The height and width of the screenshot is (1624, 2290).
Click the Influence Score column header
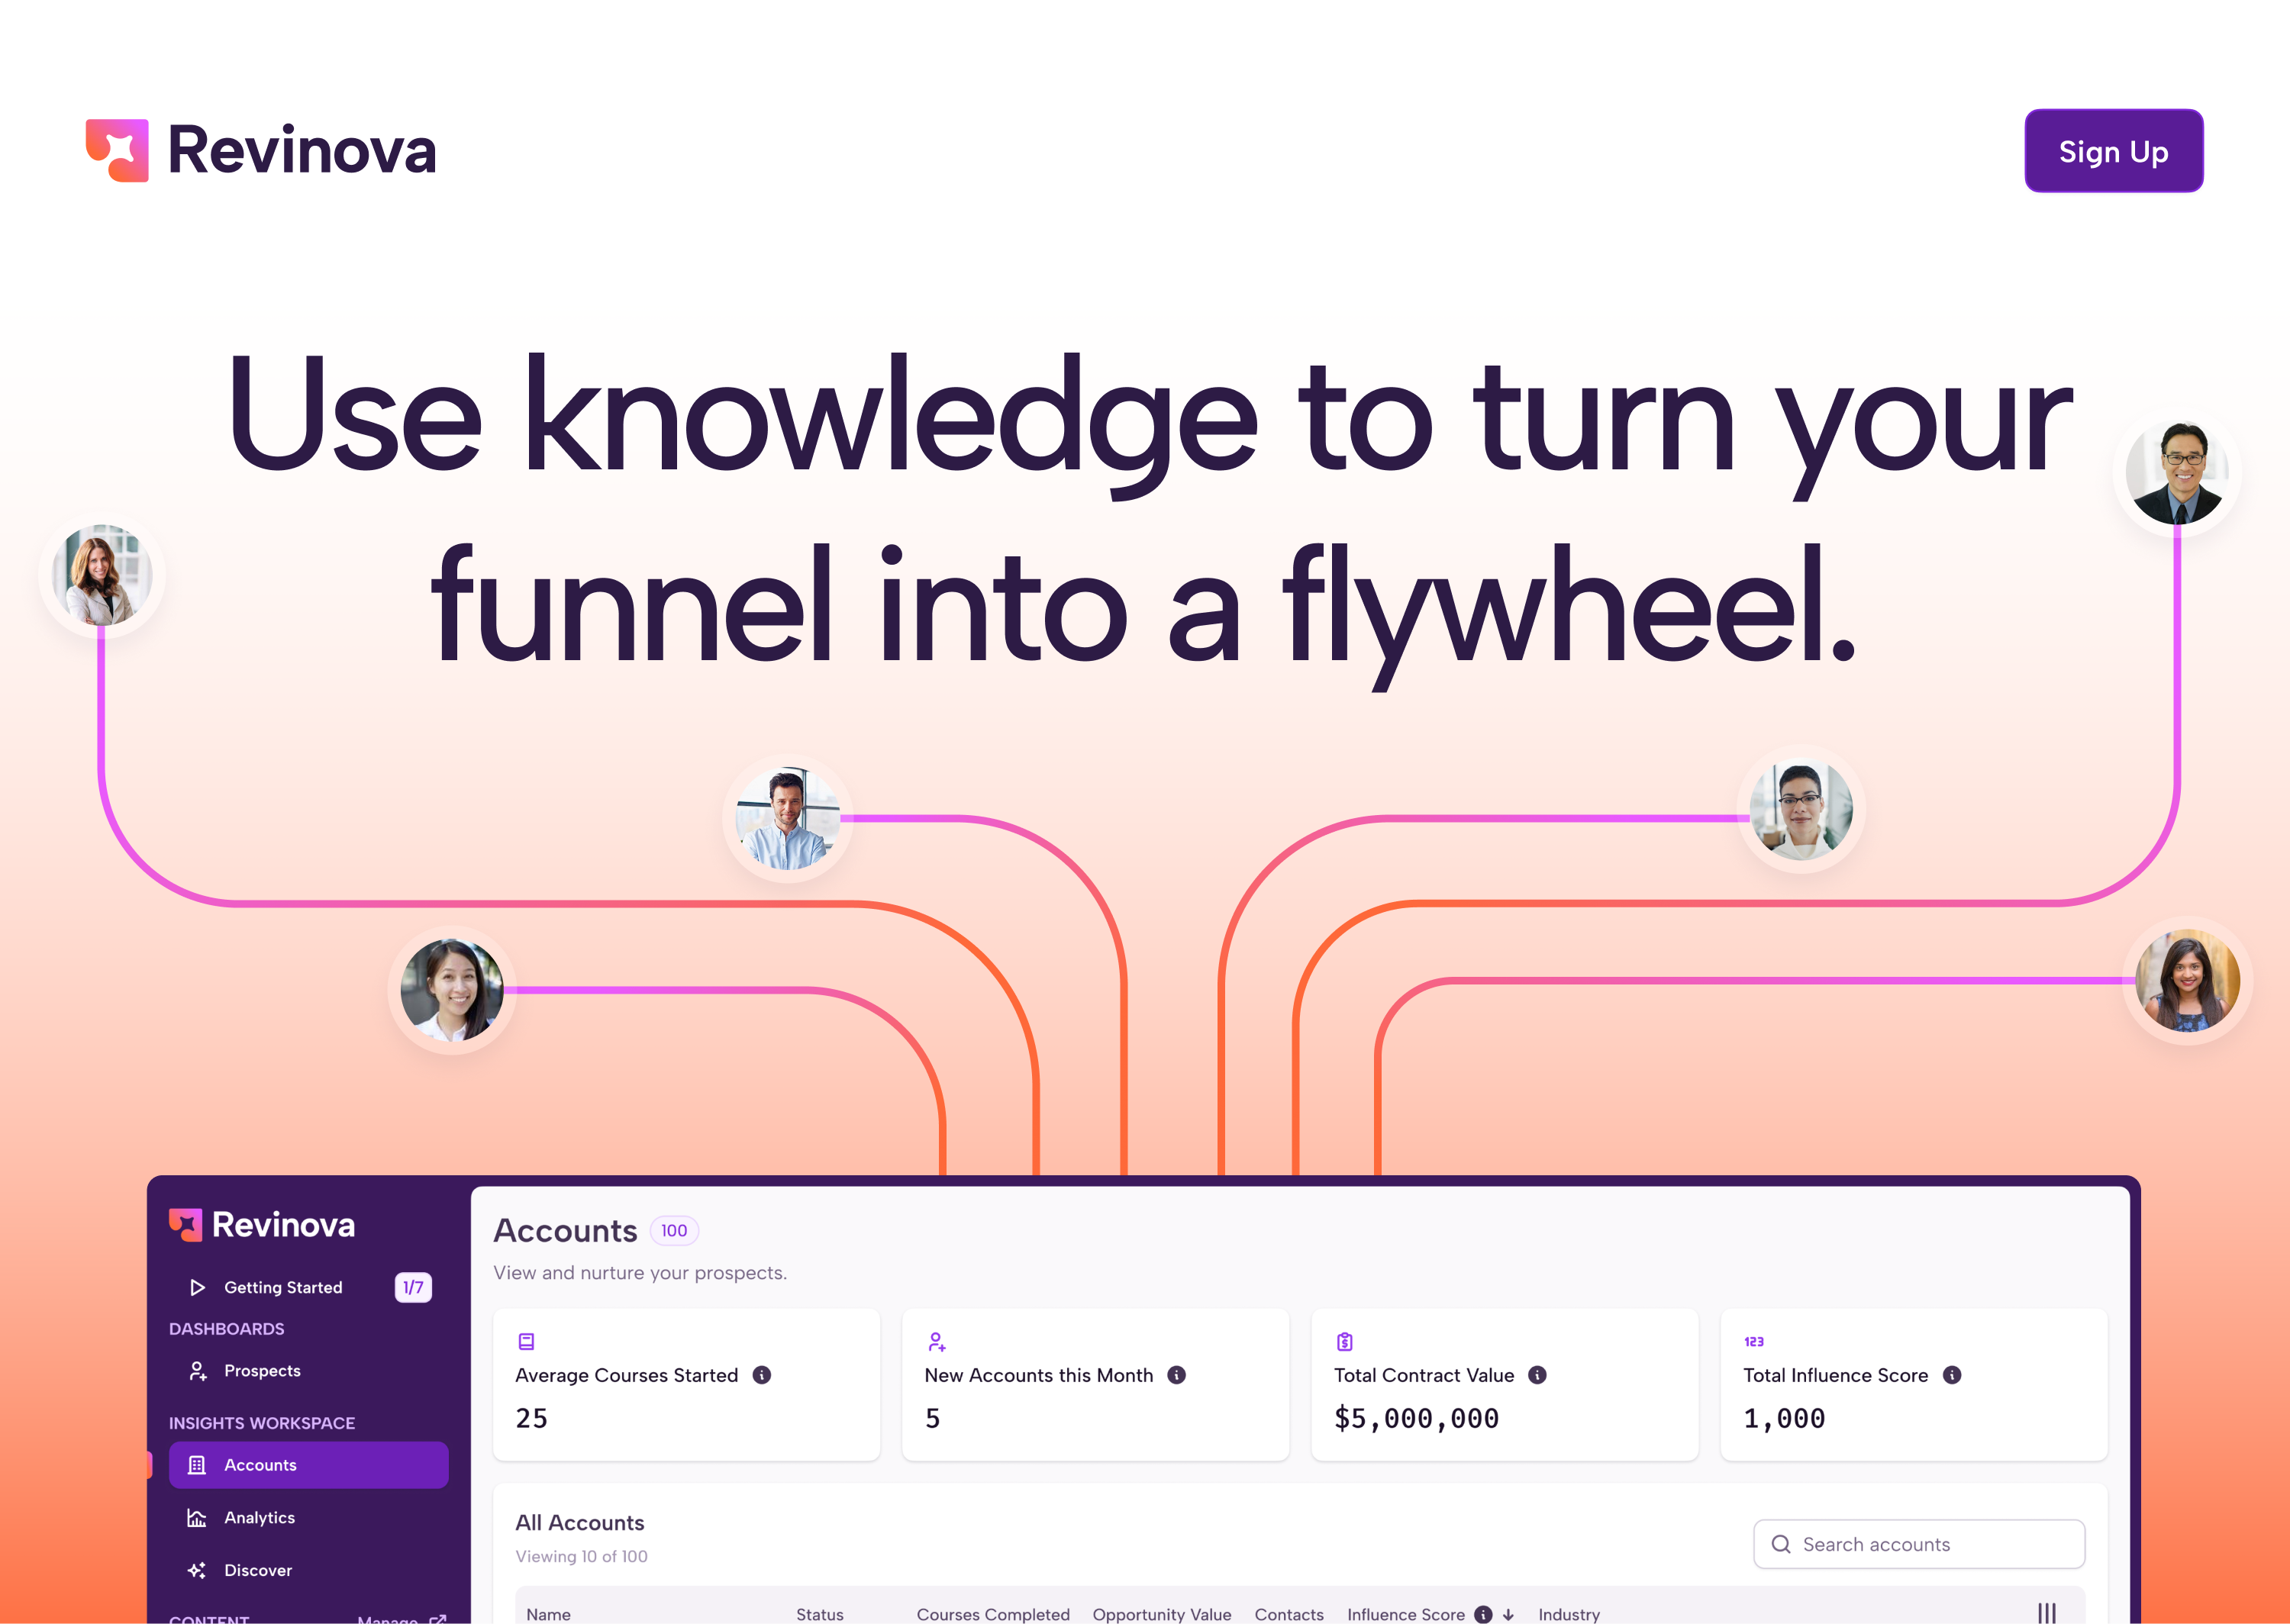pyautogui.click(x=1406, y=1614)
